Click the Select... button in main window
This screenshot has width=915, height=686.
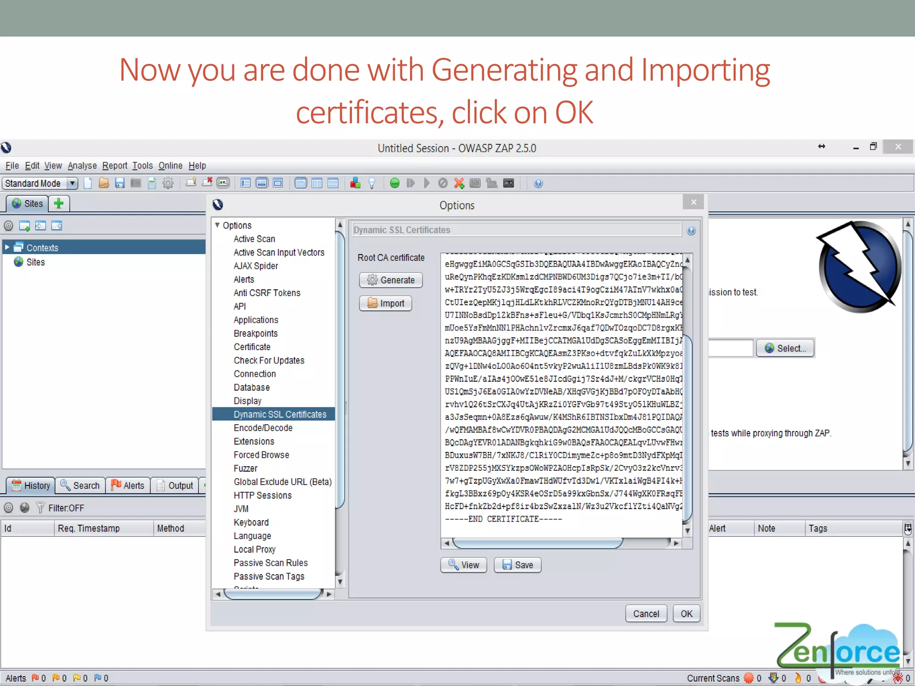785,348
